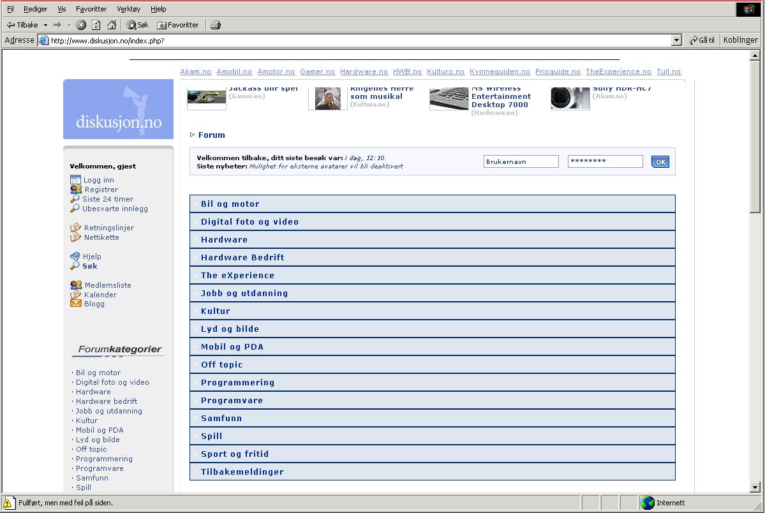
Task: Open the Back button history dropdown
Action: click(45, 25)
